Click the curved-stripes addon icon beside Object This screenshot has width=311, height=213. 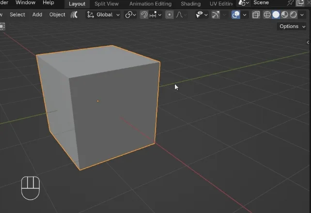74,15
